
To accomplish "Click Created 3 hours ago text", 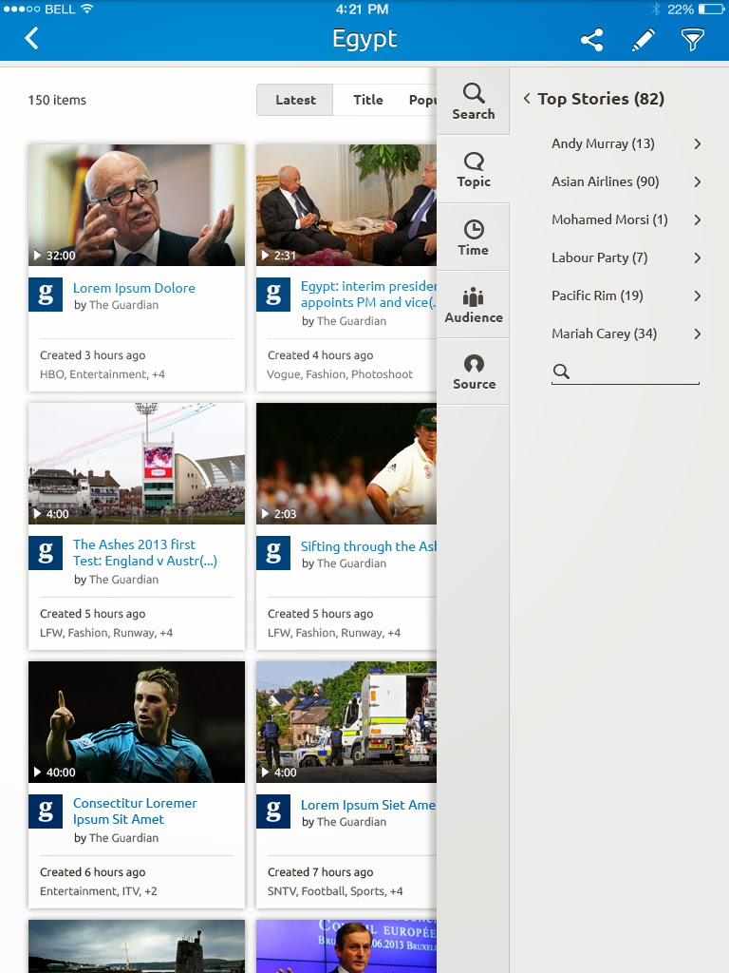I will coord(92,355).
